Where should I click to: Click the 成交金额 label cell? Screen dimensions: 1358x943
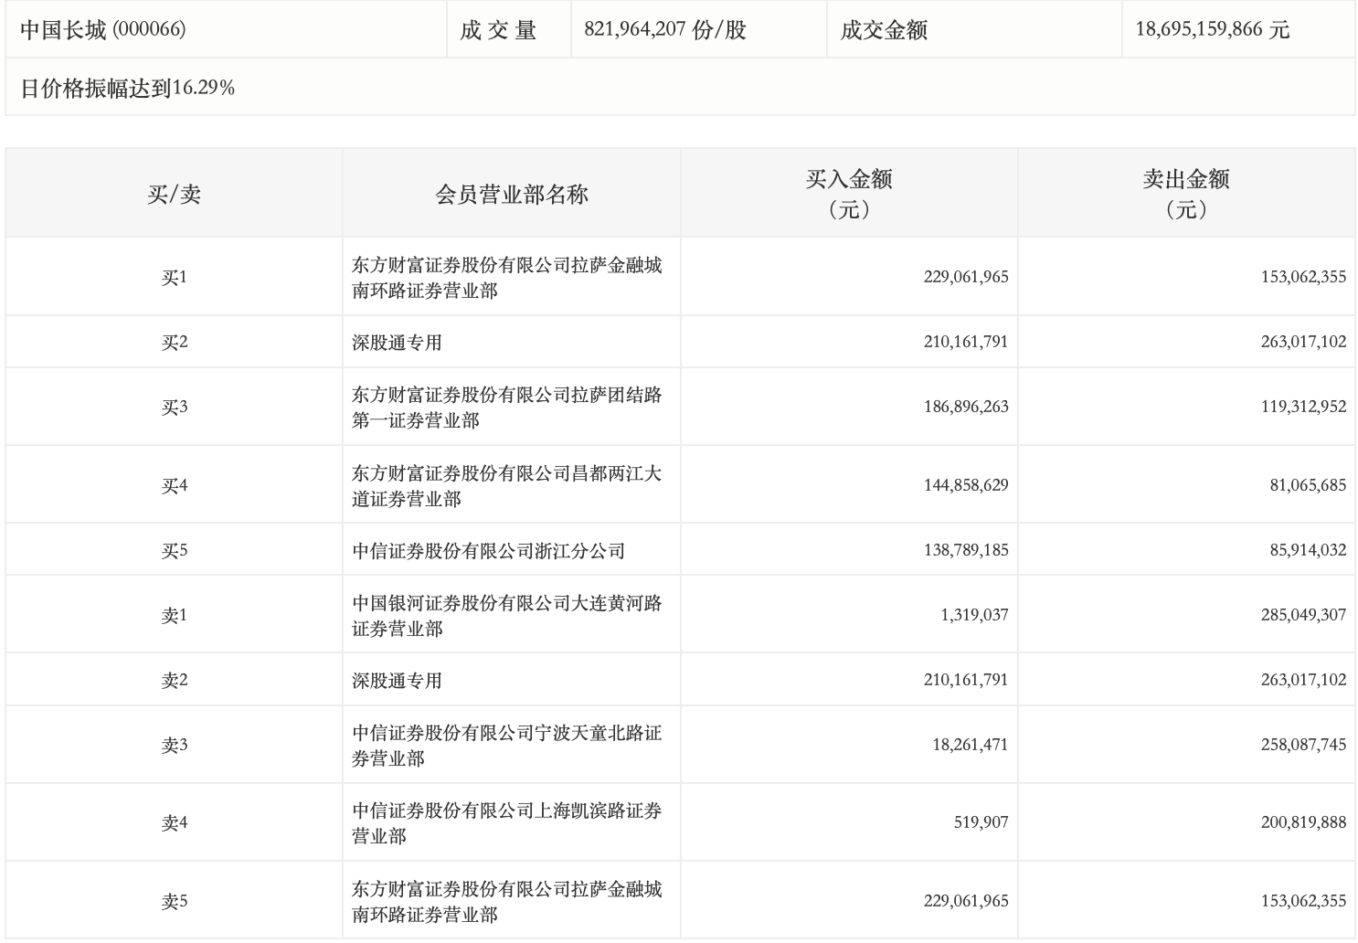click(884, 30)
